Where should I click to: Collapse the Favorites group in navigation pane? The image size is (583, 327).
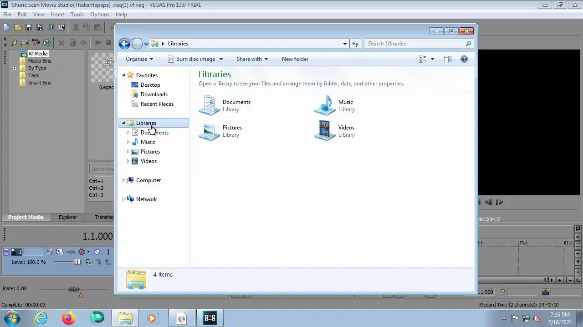point(123,75)
